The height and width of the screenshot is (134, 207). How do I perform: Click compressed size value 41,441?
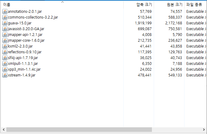[x=146, y=46]
